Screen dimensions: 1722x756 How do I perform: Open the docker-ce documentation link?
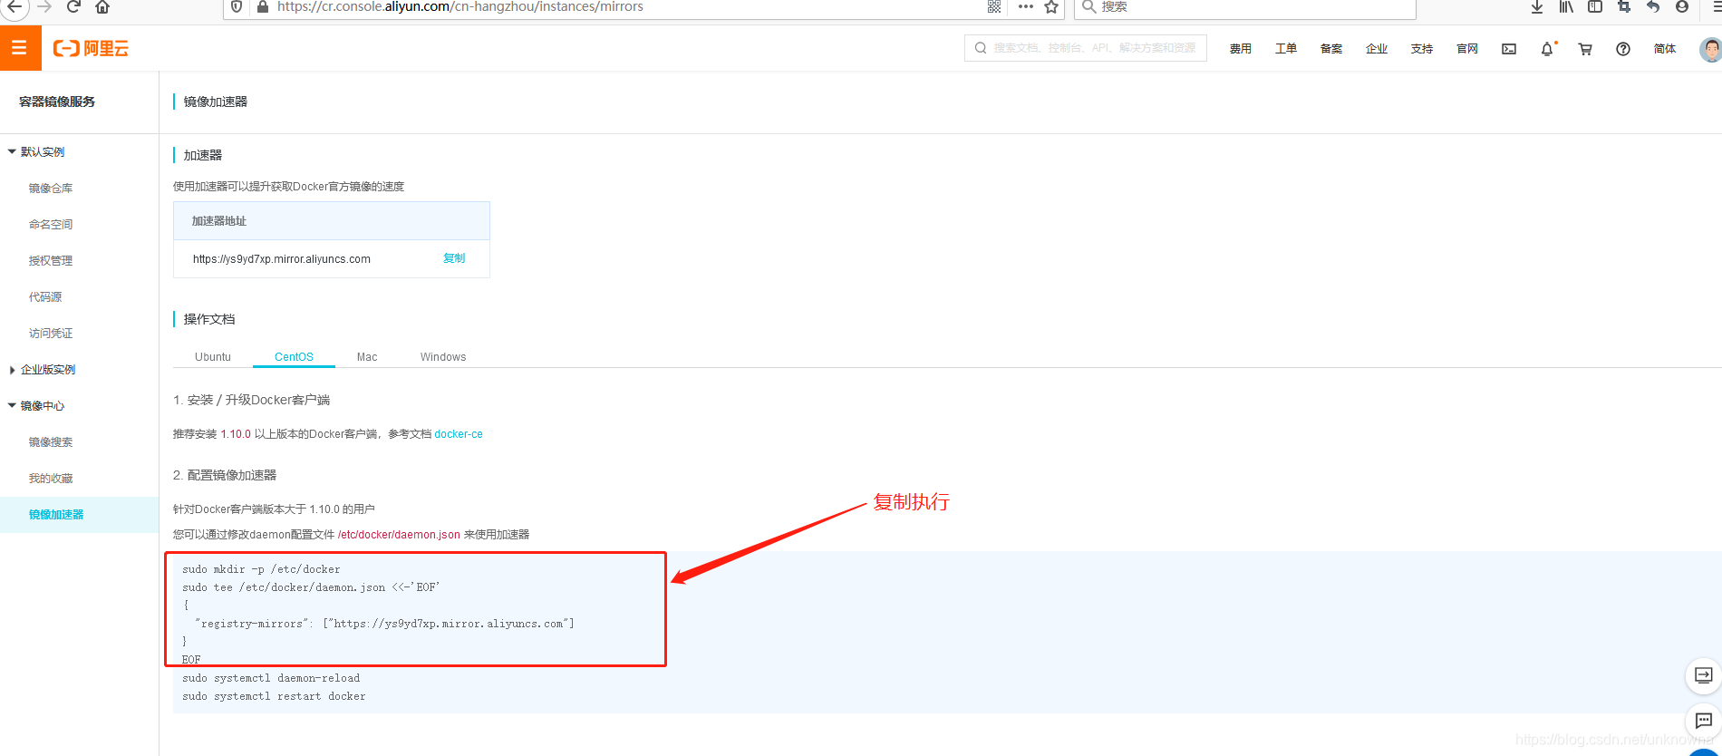tap(459, 434)
